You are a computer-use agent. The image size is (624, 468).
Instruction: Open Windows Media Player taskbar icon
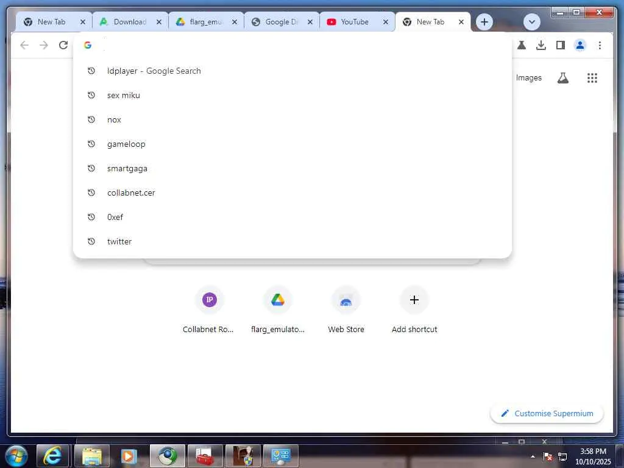click(x=129, y=456)
